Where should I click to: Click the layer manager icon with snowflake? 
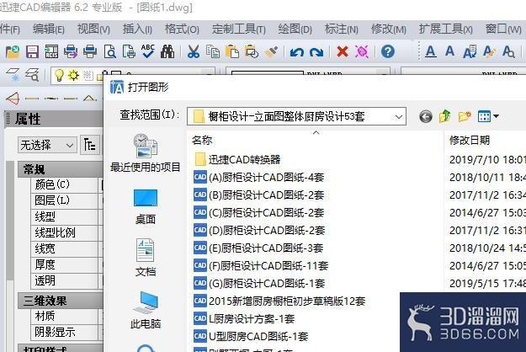[x=13, y=74]
